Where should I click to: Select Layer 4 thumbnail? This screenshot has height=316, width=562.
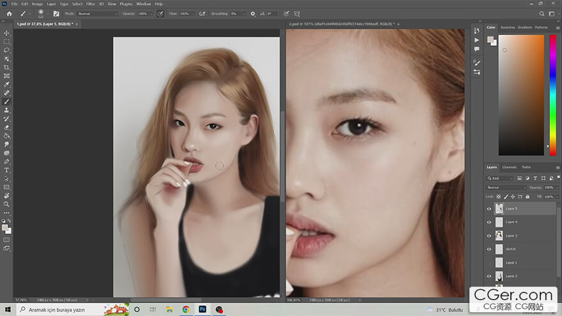click(x=499, y=222)
